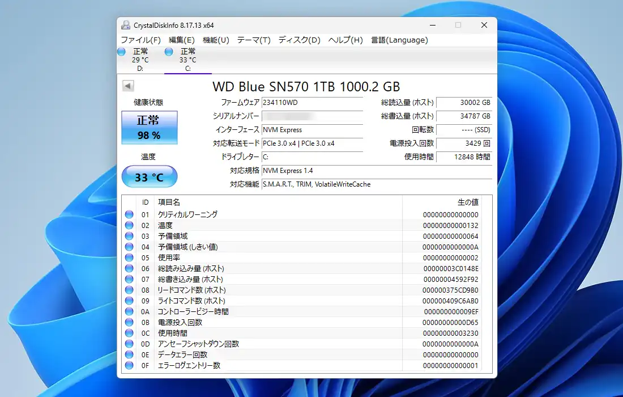Screen dimensions: 623x397
Task: Click the 正常 98% health status button
Action: 149,128
